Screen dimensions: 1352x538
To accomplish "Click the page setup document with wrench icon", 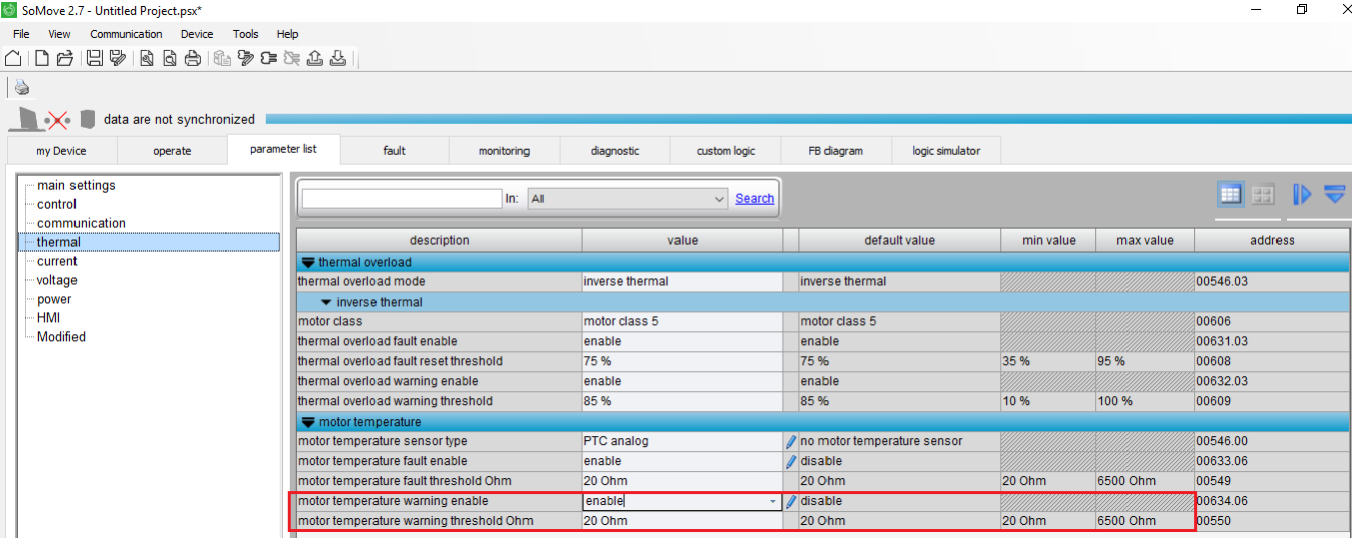I will tap(147, 58).
